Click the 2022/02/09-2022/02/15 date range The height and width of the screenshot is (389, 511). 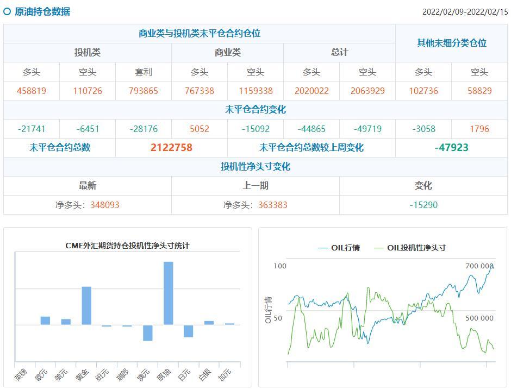(x=464, y=12)
